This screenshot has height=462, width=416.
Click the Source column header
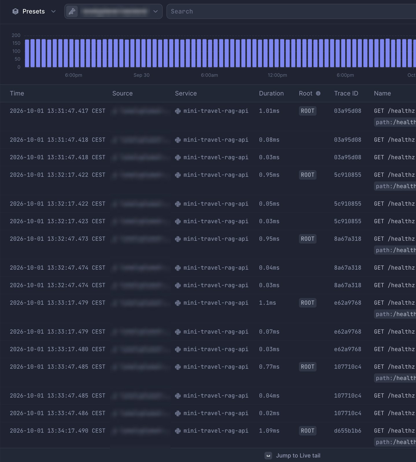point(122,93)
